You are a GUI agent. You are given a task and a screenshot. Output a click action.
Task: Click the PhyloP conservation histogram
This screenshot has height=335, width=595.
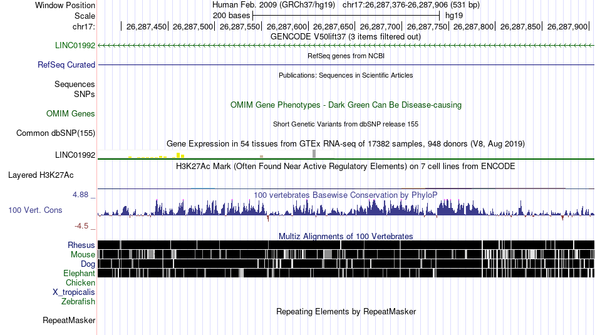pyautogui.click(x=346, y=210)
